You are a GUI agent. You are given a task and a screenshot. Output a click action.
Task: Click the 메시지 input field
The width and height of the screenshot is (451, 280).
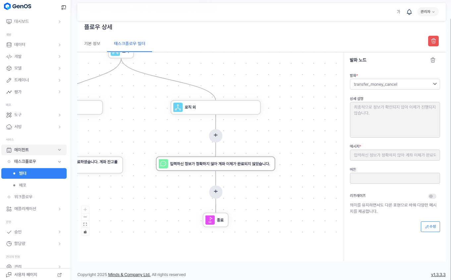[395, 155]
